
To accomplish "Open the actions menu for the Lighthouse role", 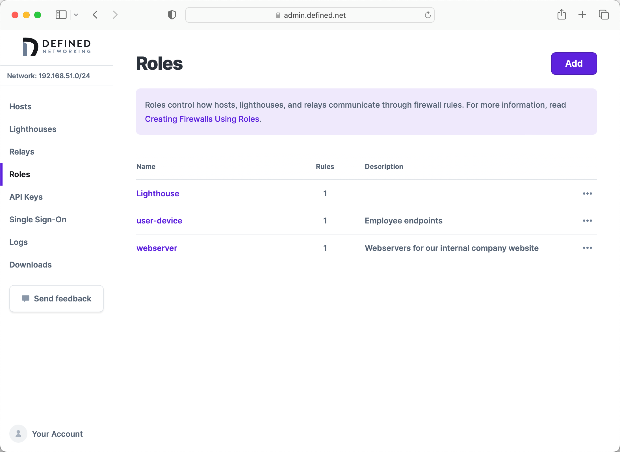I will [x=587, y=193].
